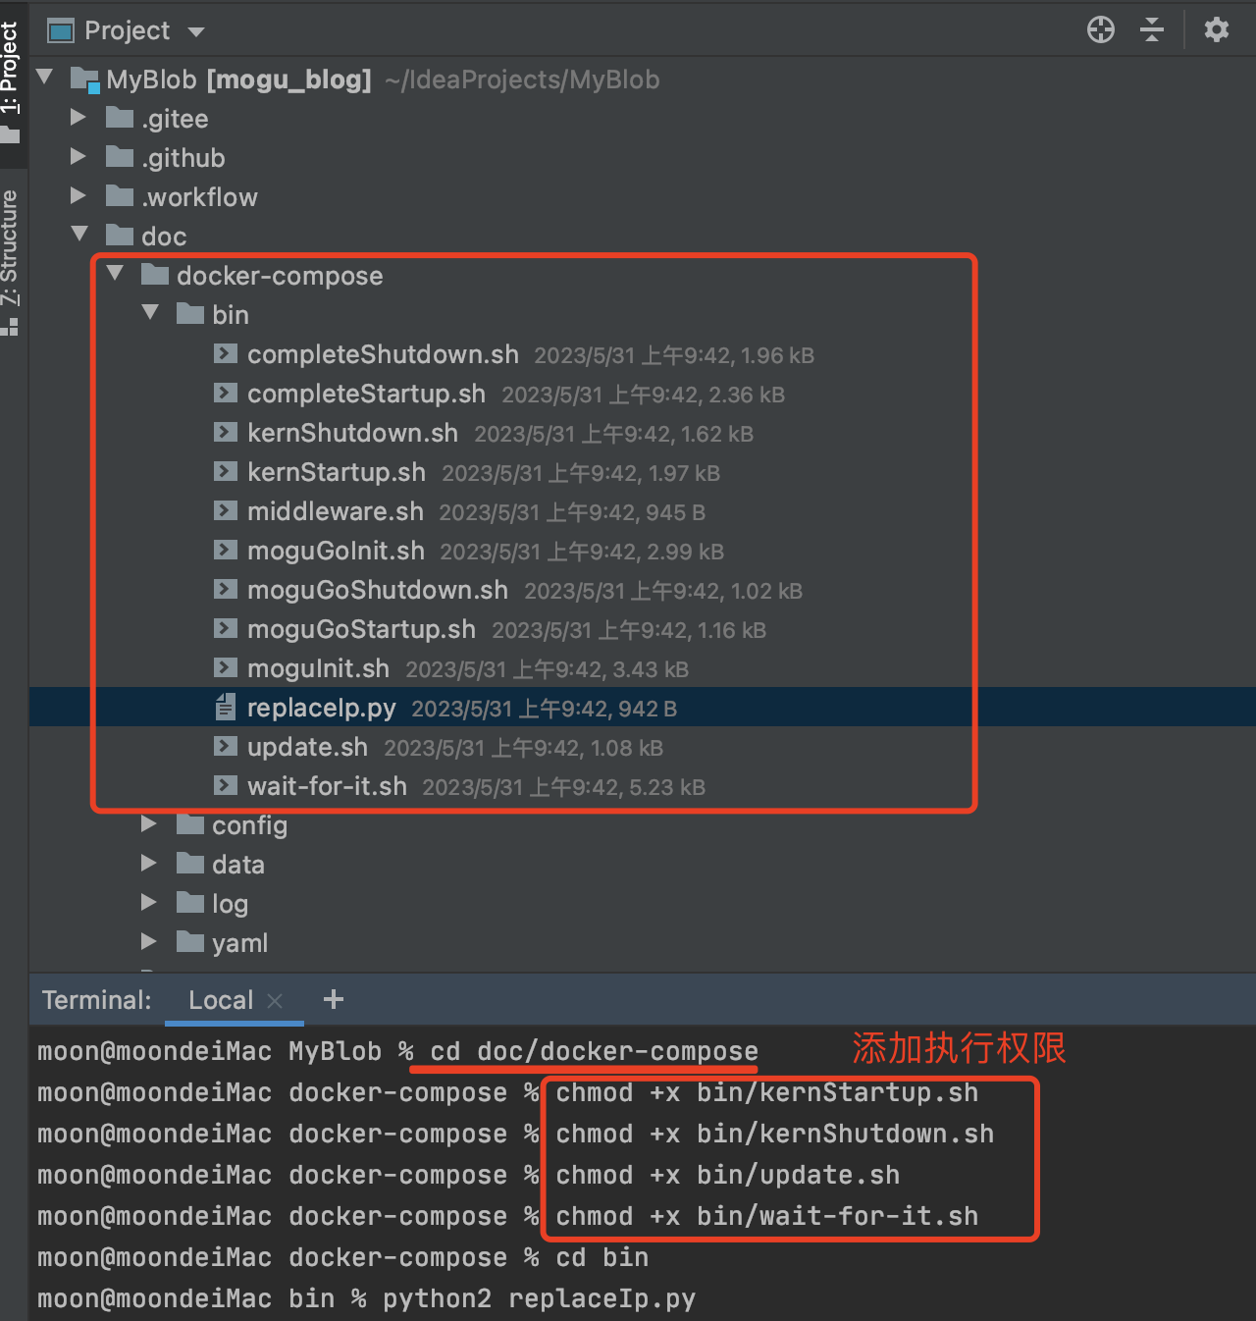Select wait-for-it.sh file name
Image resolution: width=1256 pixels, height=1321 pixels.
click(327, 786)
